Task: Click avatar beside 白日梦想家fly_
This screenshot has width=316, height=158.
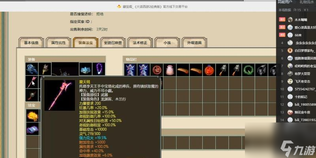Action: [x=290, y=51]
